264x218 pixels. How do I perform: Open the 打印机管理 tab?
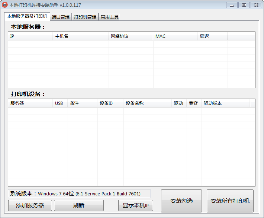point(85,17)
